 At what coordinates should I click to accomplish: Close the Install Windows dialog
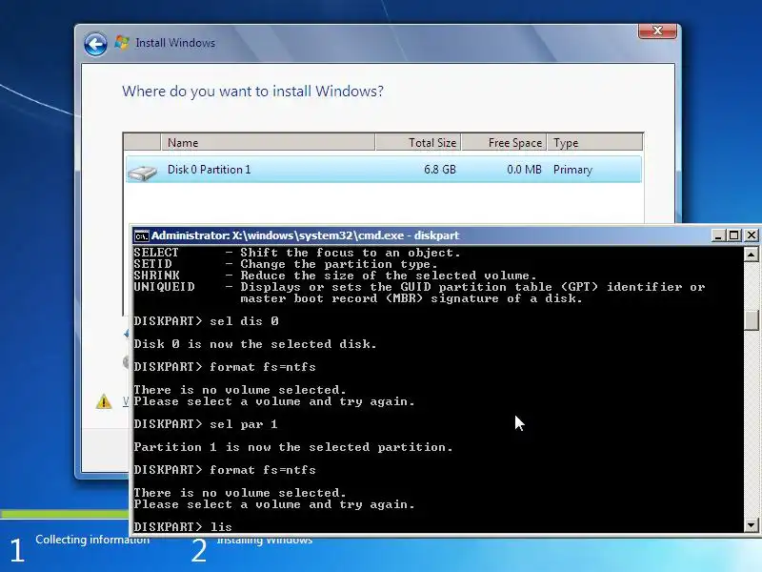657,31
